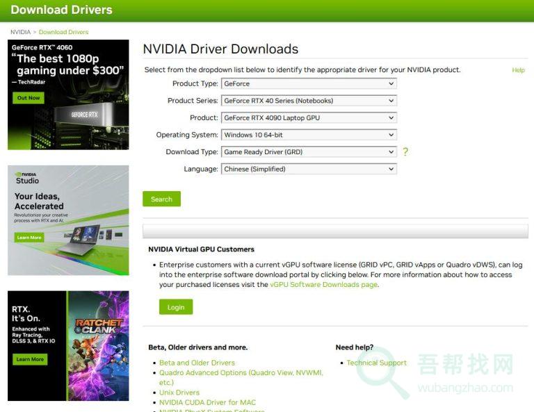Click the green question mark help icon
Viewport: 534px width, 412px height.
pos(405,152)
